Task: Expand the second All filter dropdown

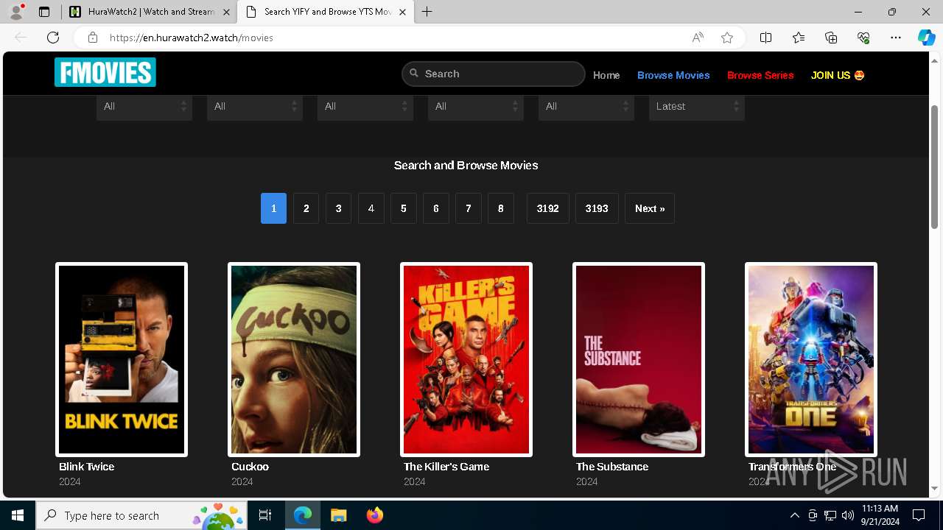Action: (x=255, y=107)
